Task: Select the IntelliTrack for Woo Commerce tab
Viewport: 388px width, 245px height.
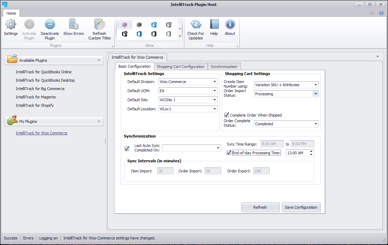Action: [137, 57]
